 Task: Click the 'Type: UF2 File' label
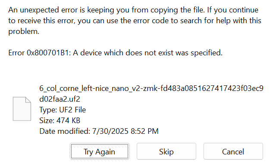[x=63, y=110]
